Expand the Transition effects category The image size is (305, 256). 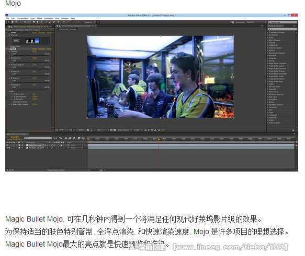268,115
